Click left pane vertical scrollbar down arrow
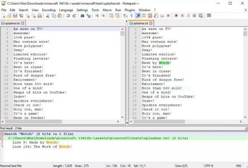Viewport: 248px width, 168px height. [x=122, y=117]
